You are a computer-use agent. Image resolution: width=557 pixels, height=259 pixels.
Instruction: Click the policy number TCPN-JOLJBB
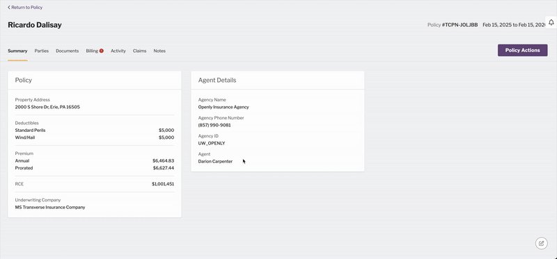(x=460, y=25)
